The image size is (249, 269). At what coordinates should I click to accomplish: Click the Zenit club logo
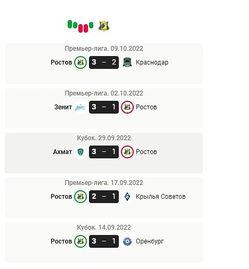[80, 107]
